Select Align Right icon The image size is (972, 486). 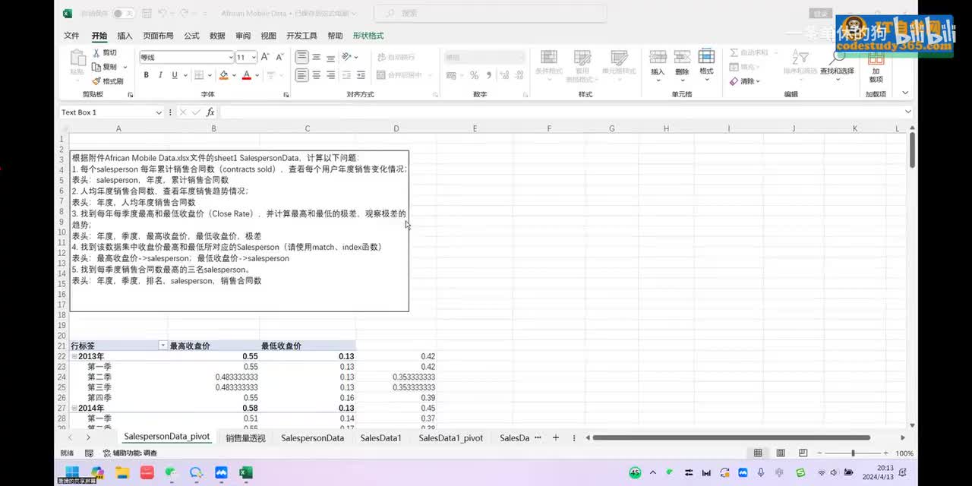(331, 75)
